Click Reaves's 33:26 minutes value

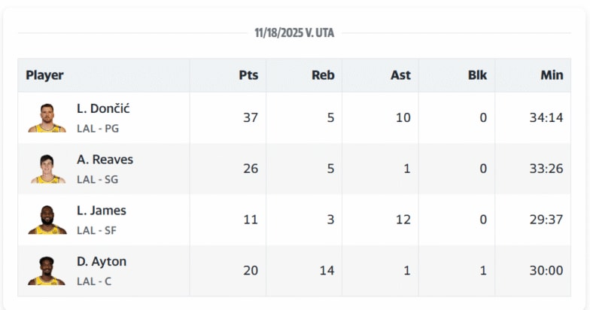pyautogui.click(x=546, y=169)
